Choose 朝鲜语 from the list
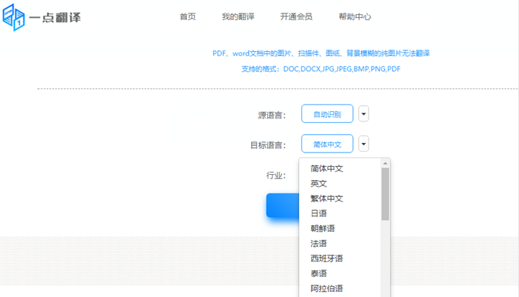Image resolution: width=519 pixels, height=297 pixels. point(323,228)
